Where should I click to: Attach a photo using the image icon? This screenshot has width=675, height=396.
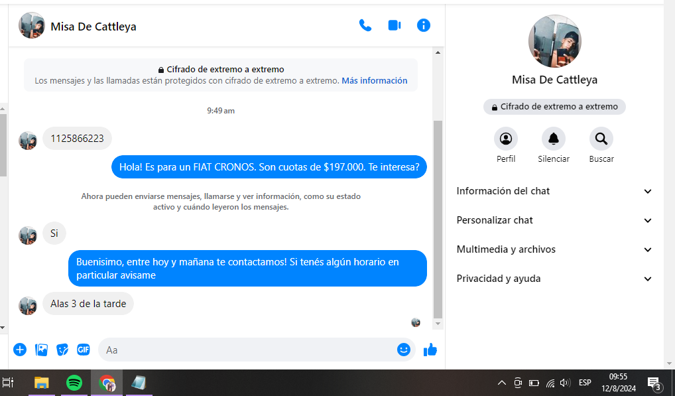[41, 350]
